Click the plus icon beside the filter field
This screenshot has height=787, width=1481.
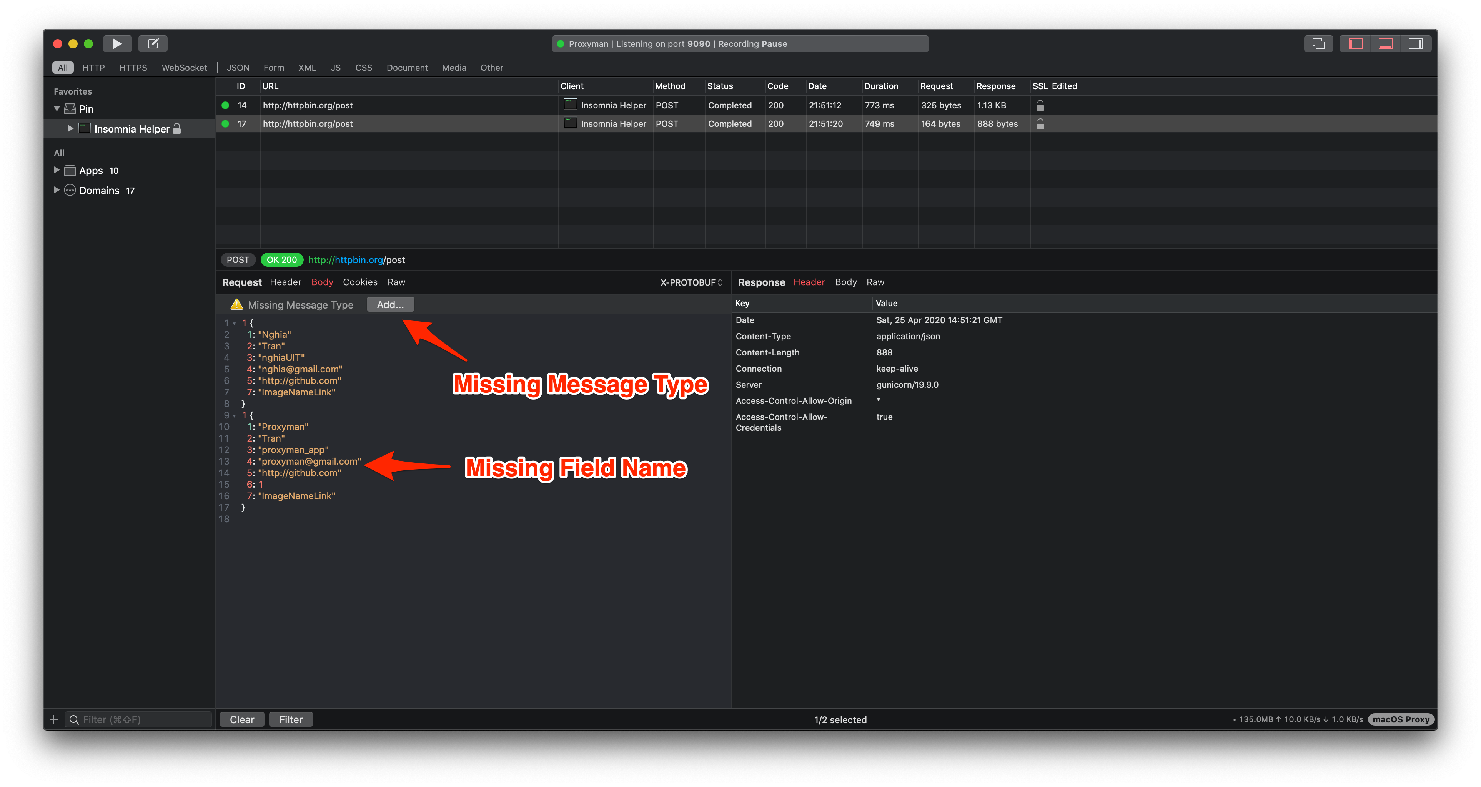[x=54, y=719]
